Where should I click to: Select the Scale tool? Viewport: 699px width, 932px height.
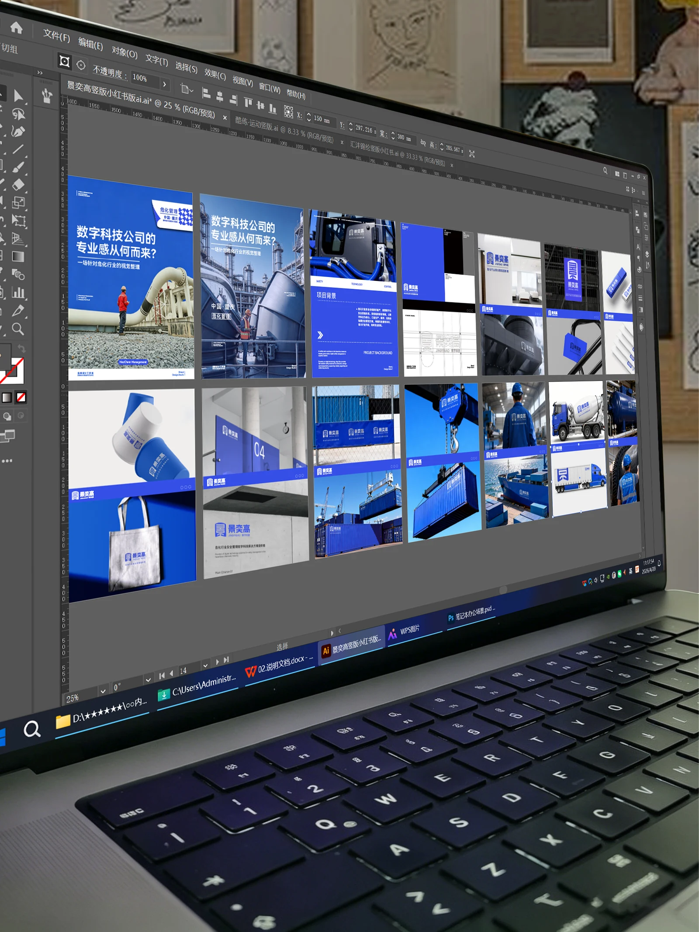pyautogui.click(x=18, y=203)
